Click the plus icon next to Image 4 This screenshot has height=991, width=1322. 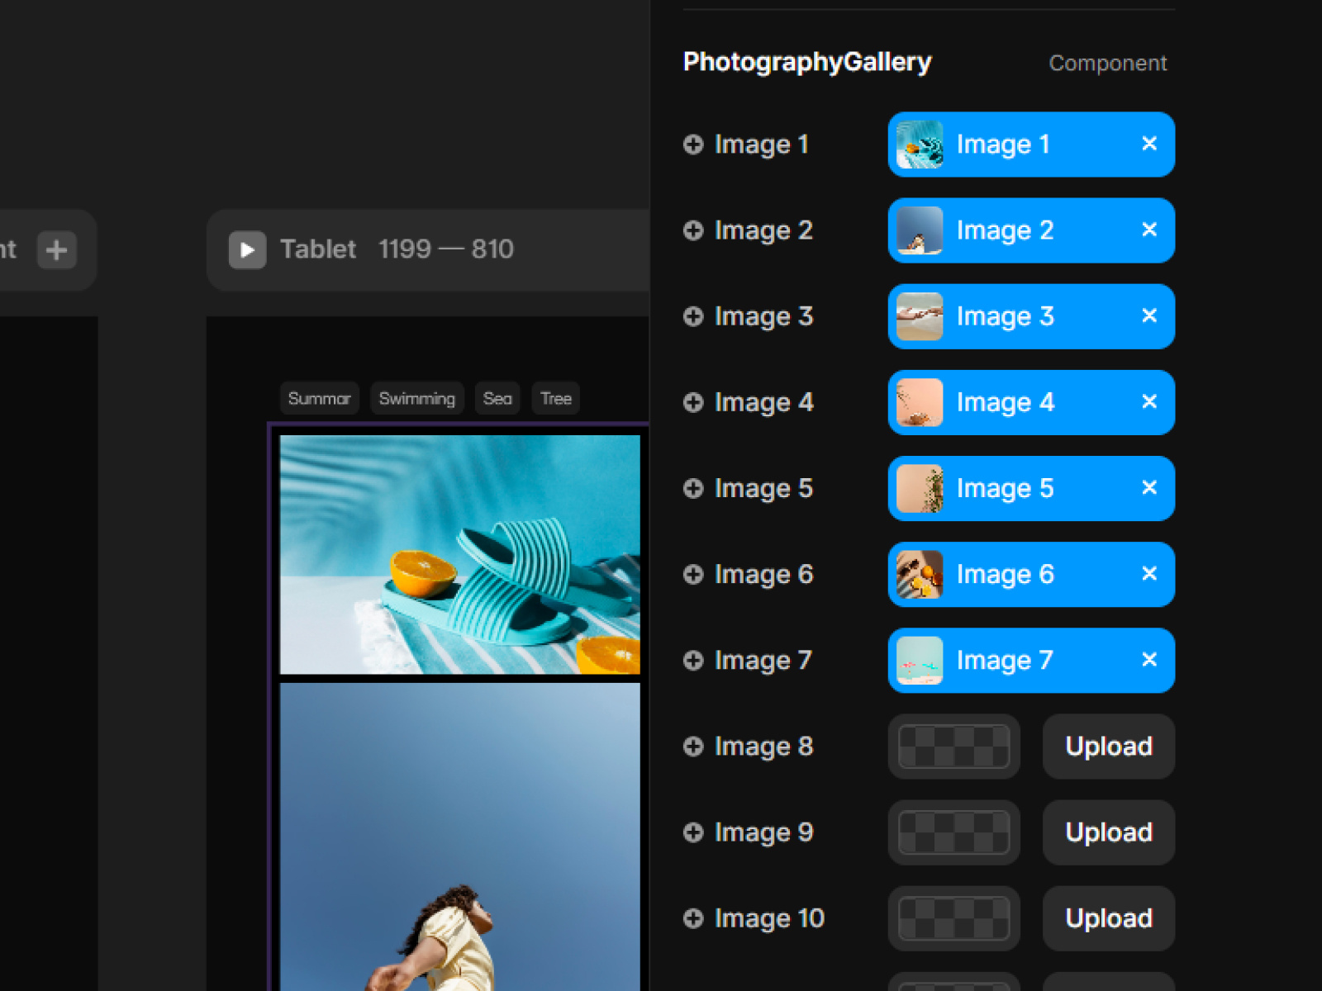pos(693,402)
